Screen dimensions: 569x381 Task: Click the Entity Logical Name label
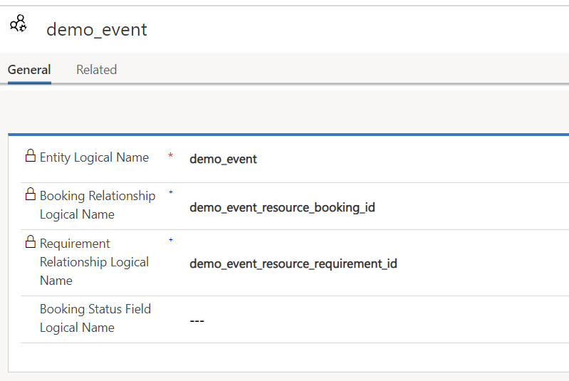(x=94, y=157)
